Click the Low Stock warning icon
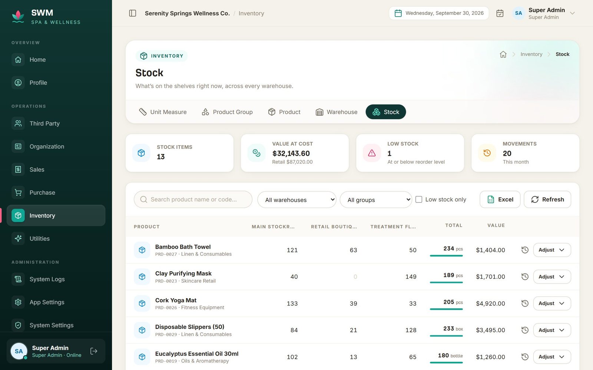Viewport: 593px width, 370px height. tap(372, 153)
